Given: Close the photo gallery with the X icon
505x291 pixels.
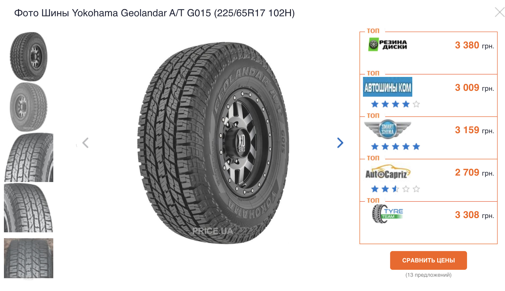Looking at the screenshot, I should (499, 12).
